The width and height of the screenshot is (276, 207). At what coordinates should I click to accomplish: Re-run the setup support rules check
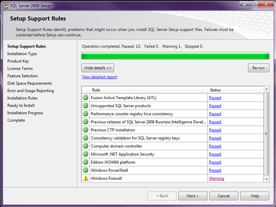(x=258, y=68)
